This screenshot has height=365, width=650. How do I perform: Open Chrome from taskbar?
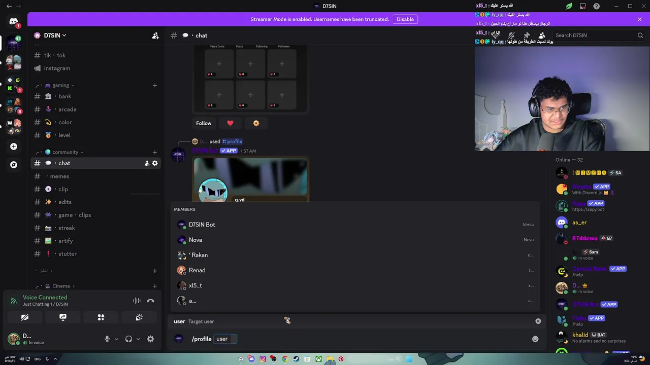285,359
